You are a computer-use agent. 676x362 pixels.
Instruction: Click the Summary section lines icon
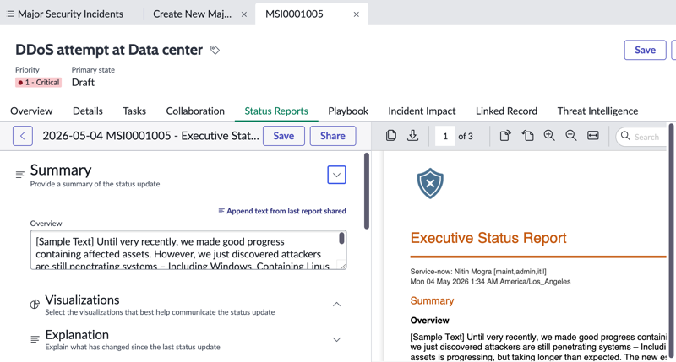19,175
